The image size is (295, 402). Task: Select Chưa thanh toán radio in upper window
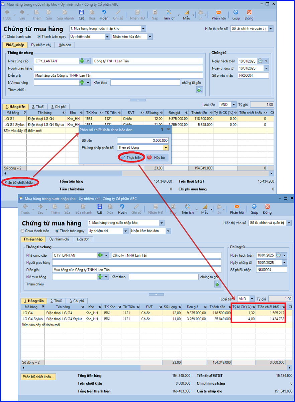tap(4, 37)
